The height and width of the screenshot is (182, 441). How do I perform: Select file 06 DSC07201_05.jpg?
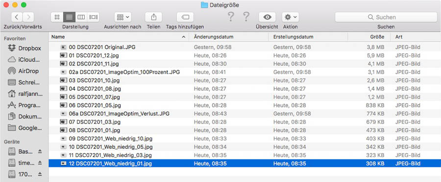click(x=245, y=105)
